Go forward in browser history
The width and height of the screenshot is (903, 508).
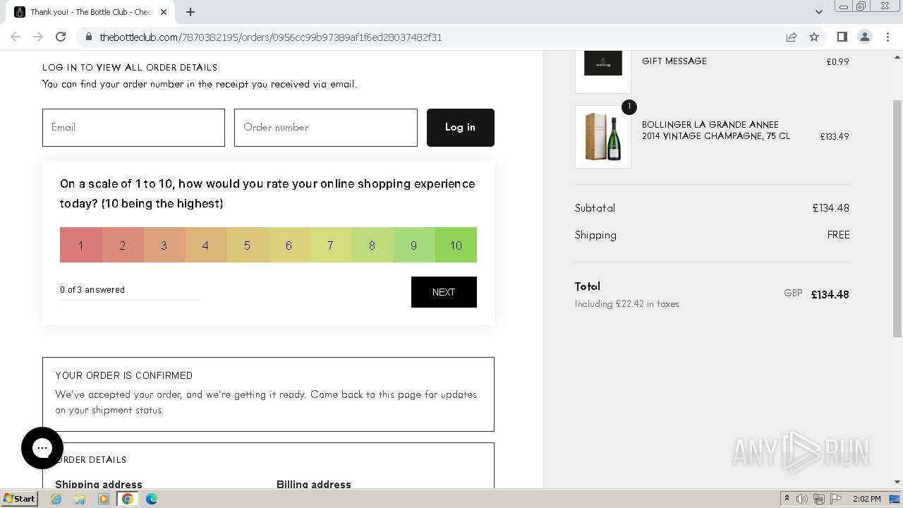pos(38,37)
